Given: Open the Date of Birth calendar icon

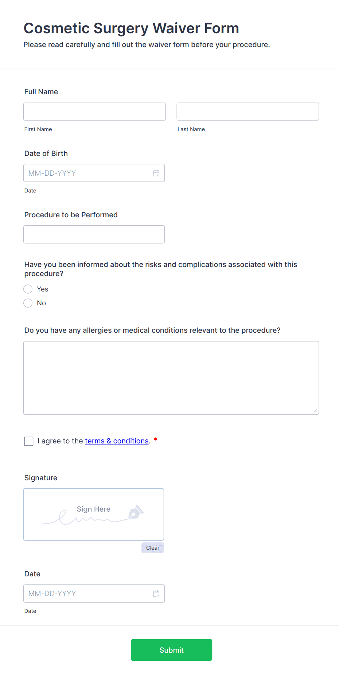Looking at the screenshot, I should click(x=156, y=173).
